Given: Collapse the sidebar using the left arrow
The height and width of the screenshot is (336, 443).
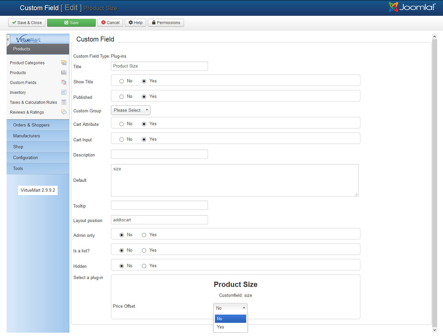Looking at the screenshot, I should pyautogui.click(x=8, y=40).
